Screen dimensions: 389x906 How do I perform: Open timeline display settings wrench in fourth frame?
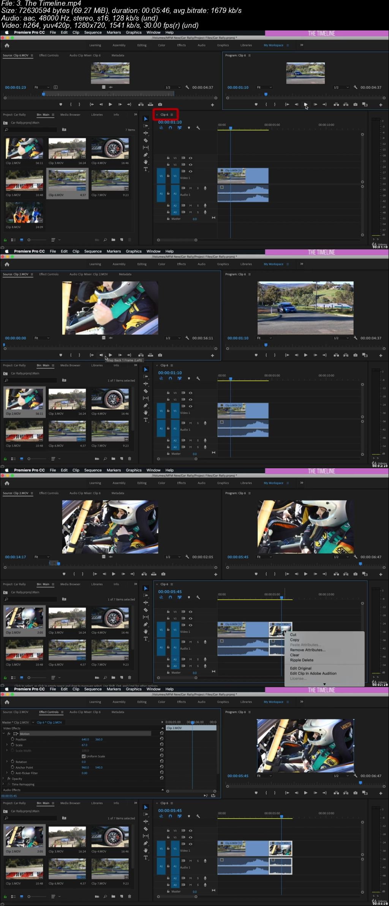pyautogui.click(x=198, y=816)
